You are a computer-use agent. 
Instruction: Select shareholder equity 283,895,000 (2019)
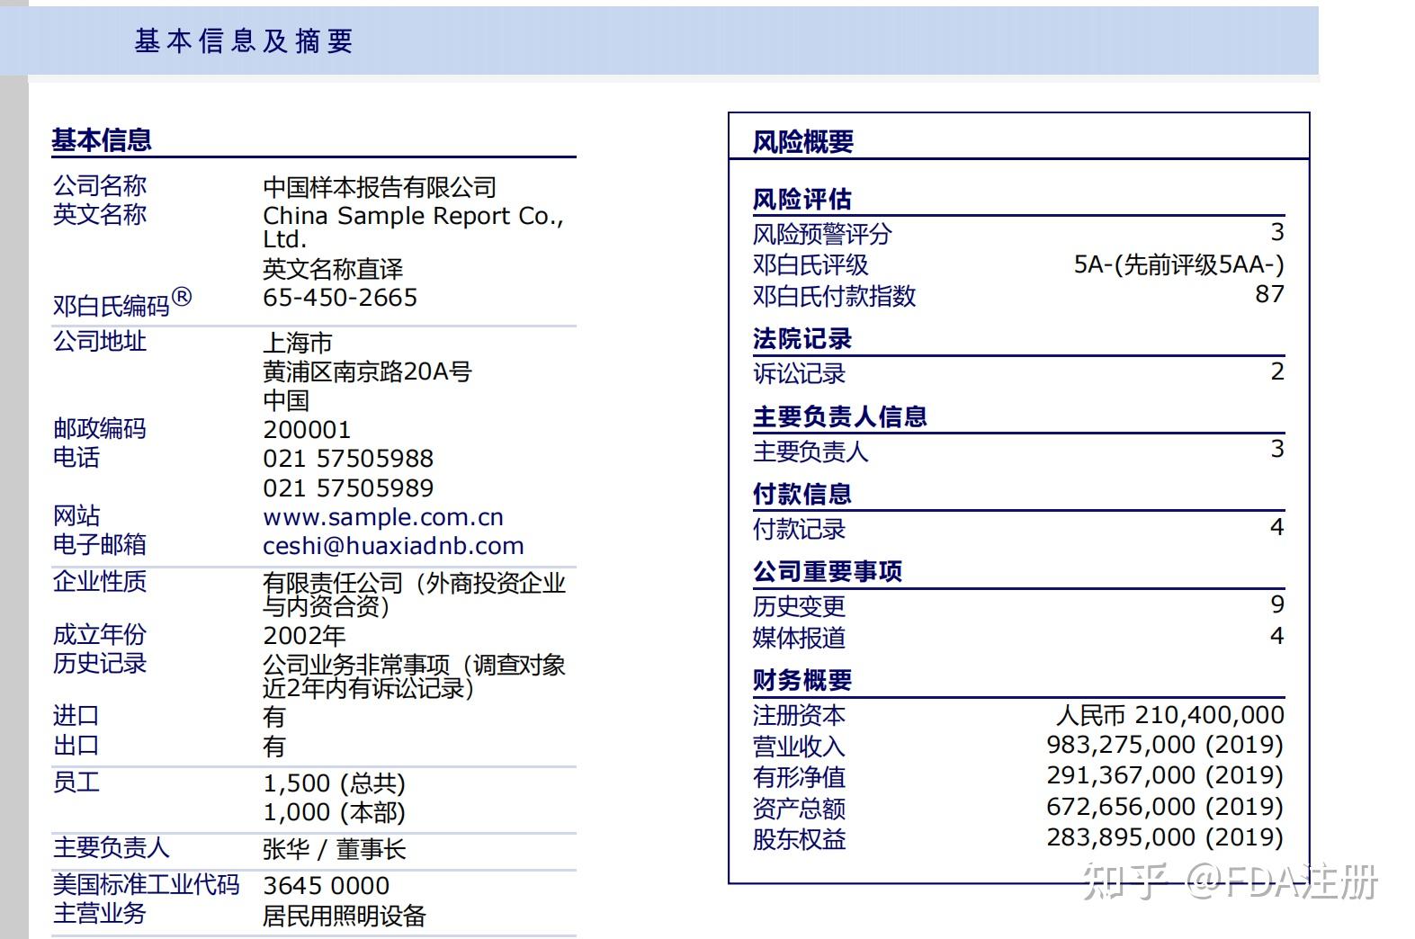(x=1166, y=837)
